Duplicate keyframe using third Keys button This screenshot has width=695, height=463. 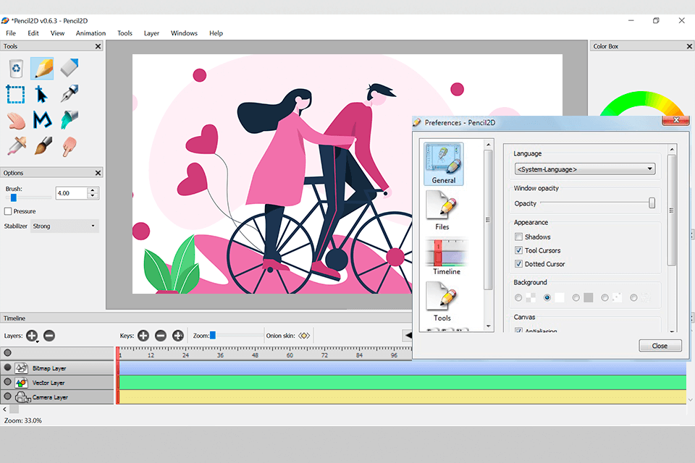[x=178, y=336]
